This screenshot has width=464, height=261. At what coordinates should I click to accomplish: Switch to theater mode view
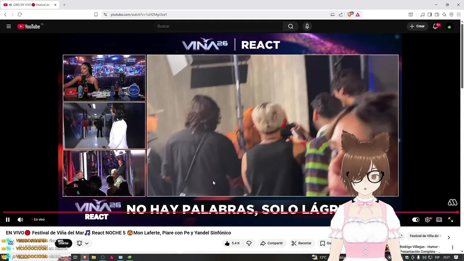pyautogui.click(x=439, y=219)
